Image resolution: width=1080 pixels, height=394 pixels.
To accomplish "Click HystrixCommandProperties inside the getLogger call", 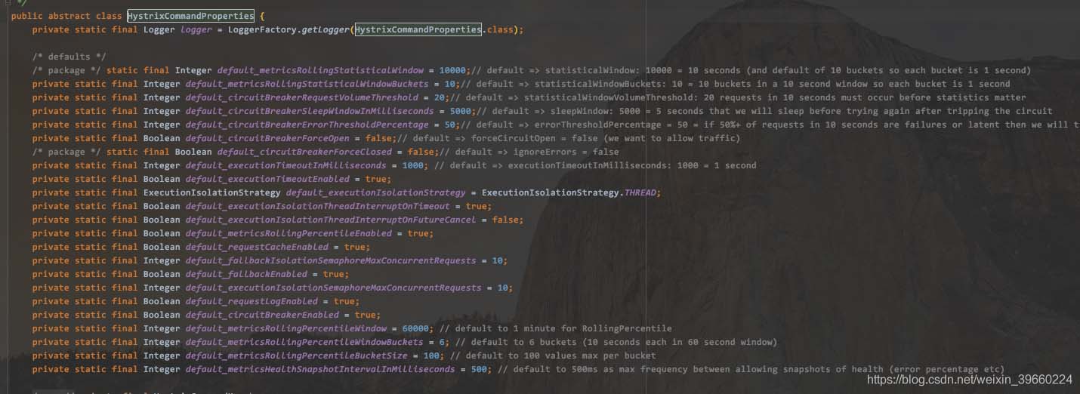I will point(418,29).
